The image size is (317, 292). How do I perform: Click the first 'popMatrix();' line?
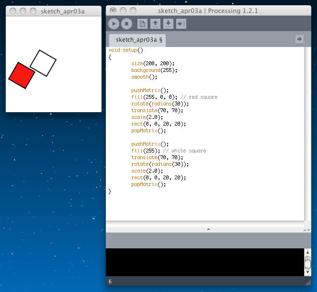148,130
